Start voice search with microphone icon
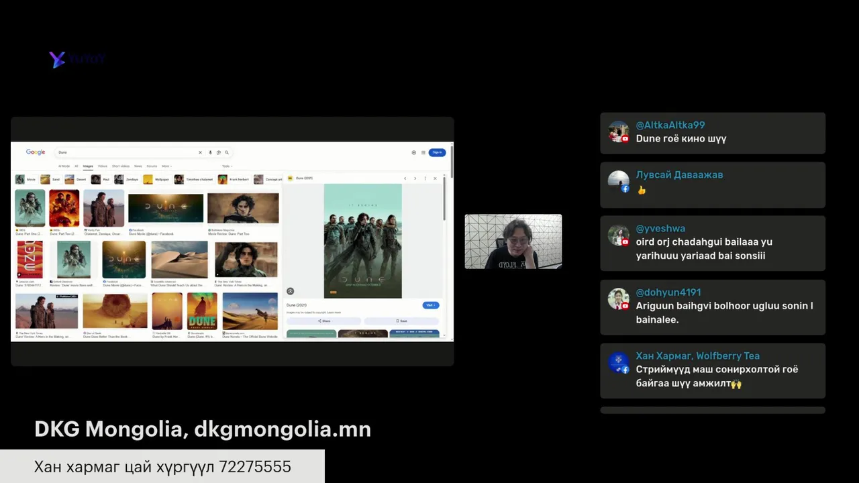Screen dimensions: 859x483 coord(210,152)
